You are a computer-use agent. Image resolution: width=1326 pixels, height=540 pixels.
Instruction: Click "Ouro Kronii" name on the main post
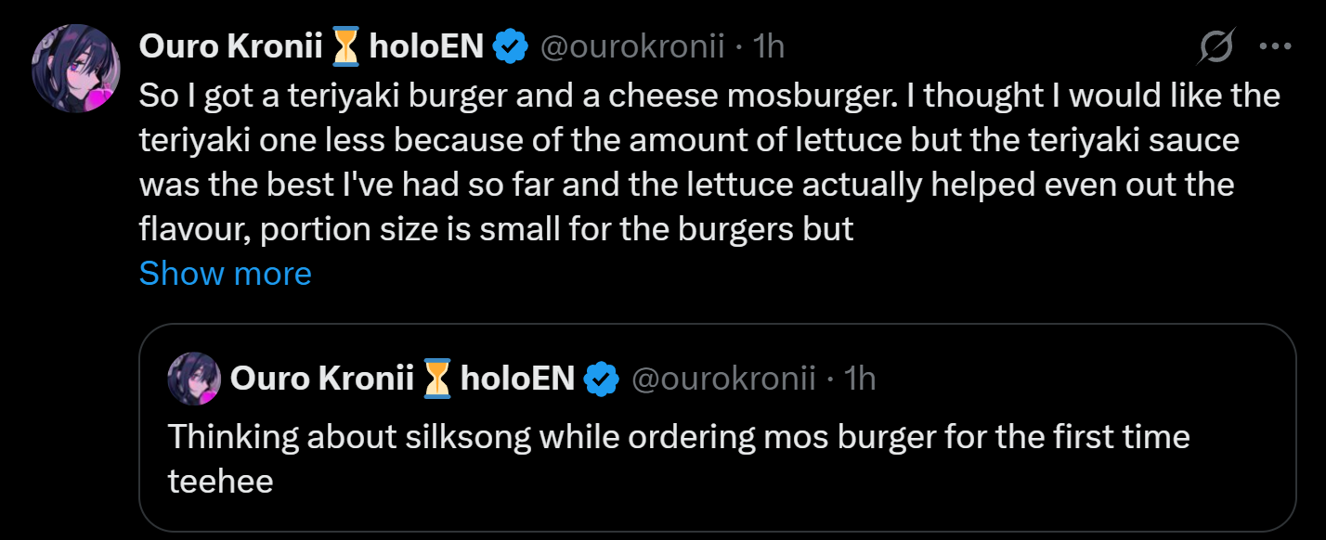(233, 45)
